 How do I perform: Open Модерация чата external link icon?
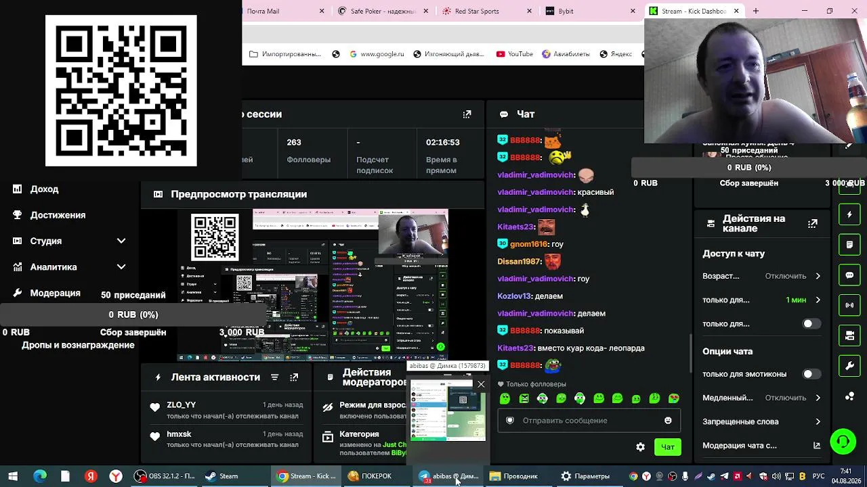point(817,446)
